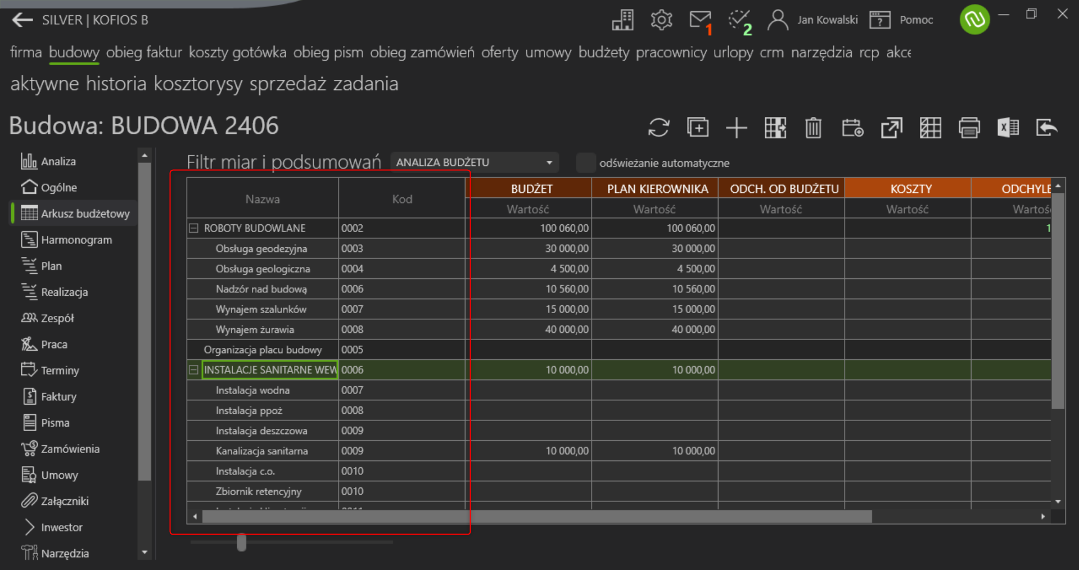The width and height of the screenshot is (1079, 570).
Task: Switch to the budżety tab
Action: (603, 52)
